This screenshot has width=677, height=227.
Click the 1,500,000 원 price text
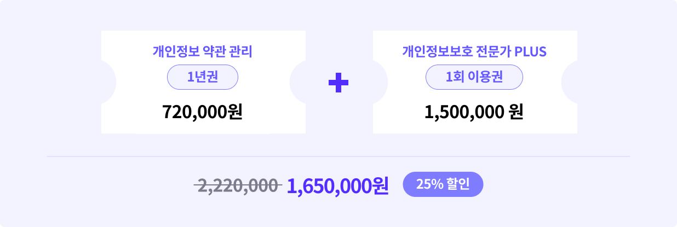pos(474,112)
